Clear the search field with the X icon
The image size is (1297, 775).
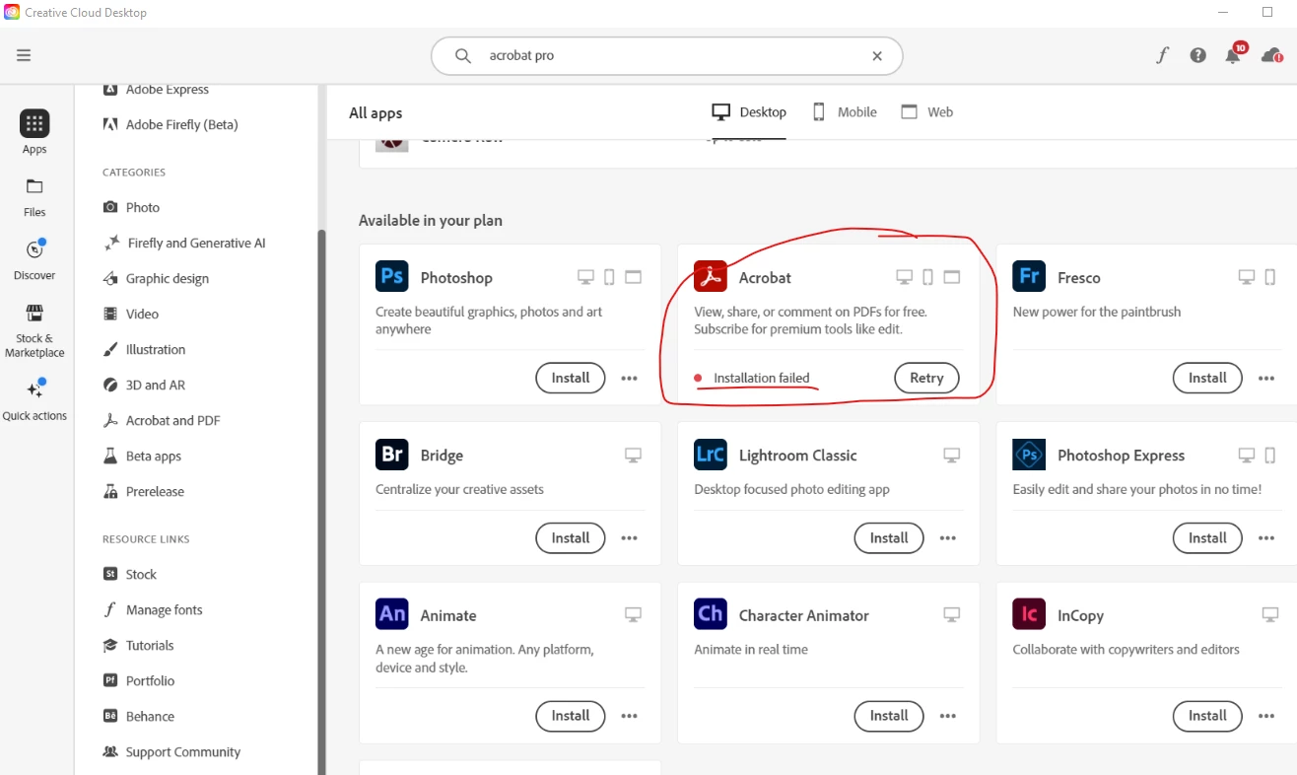point(877,56)
